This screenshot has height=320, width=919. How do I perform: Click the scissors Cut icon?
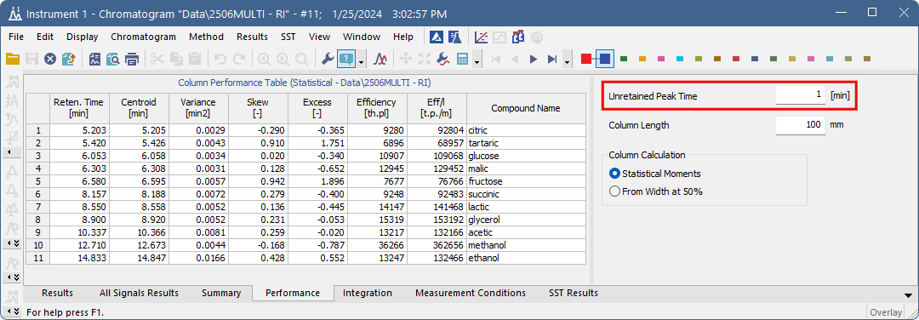point(157,59)
